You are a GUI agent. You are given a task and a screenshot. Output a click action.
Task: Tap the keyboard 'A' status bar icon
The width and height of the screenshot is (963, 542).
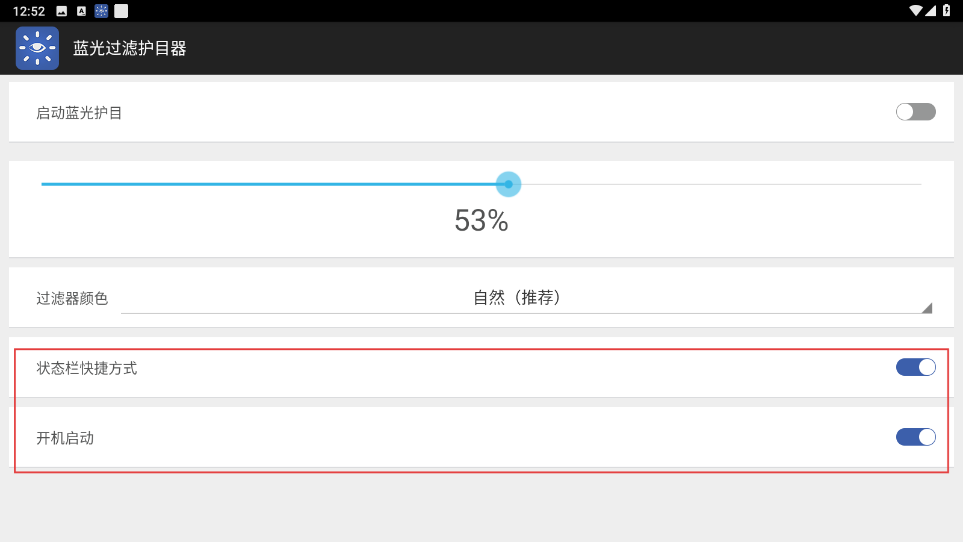82,11
